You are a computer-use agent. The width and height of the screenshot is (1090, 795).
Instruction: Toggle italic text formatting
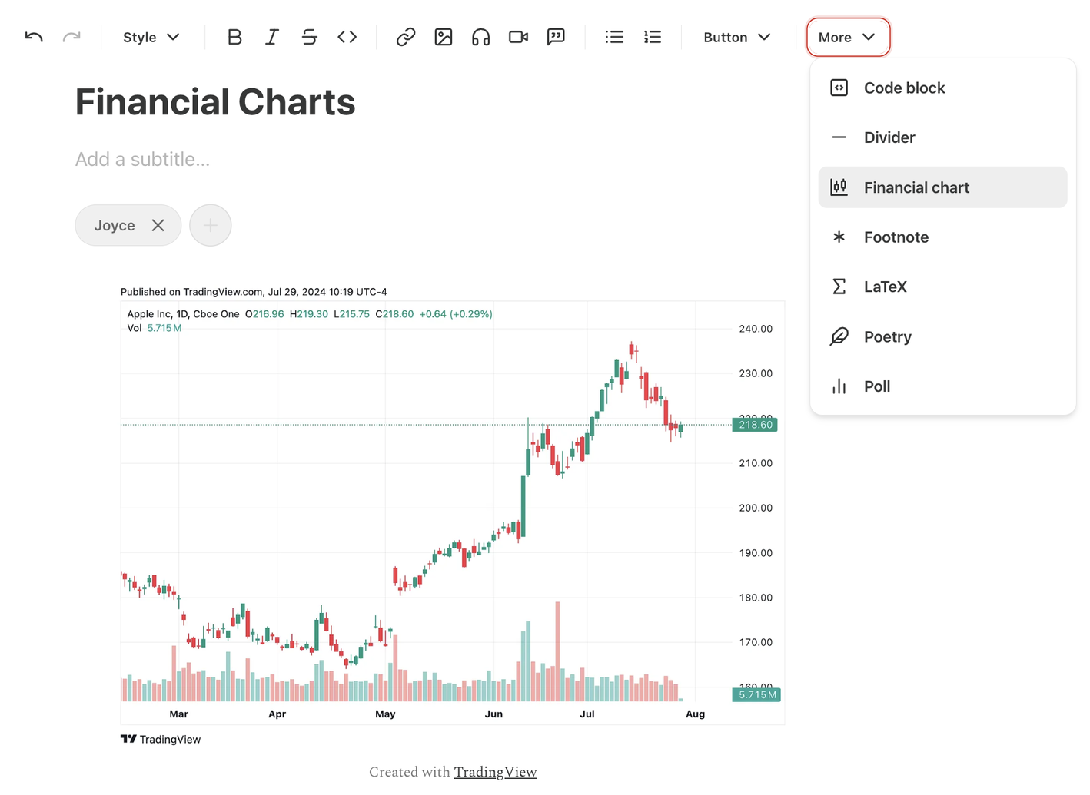271,36
